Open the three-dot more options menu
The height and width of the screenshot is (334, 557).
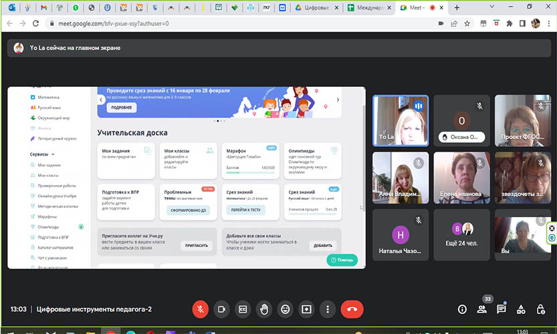327,309
